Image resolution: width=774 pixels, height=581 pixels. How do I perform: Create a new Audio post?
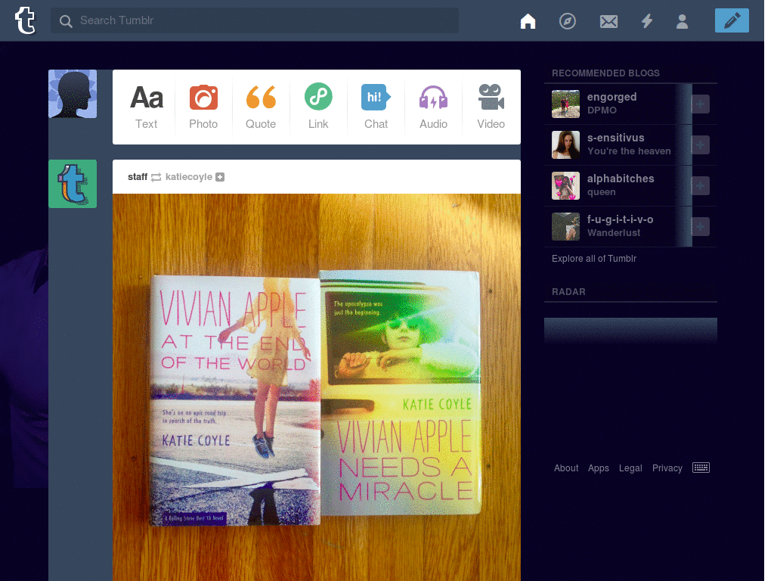pos(433,107)
